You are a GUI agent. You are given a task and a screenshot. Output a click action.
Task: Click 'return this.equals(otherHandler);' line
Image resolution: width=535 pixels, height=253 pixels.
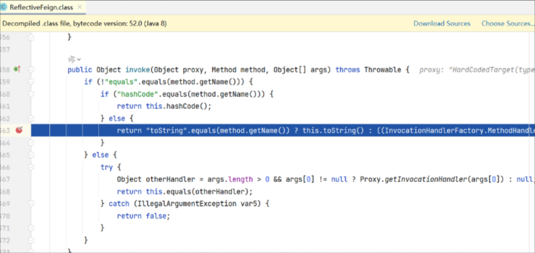pyautogui.click(x=184, y=191)
